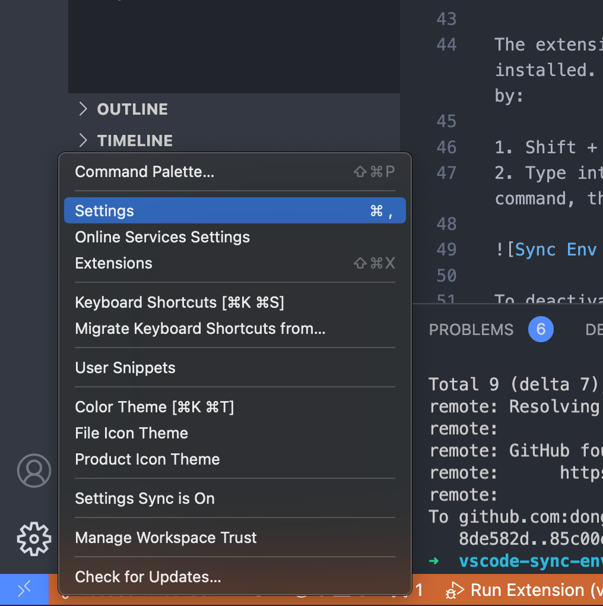Click editor text 'The extensi' on line 44
This screenshot has width=603, height=606.
548,45
